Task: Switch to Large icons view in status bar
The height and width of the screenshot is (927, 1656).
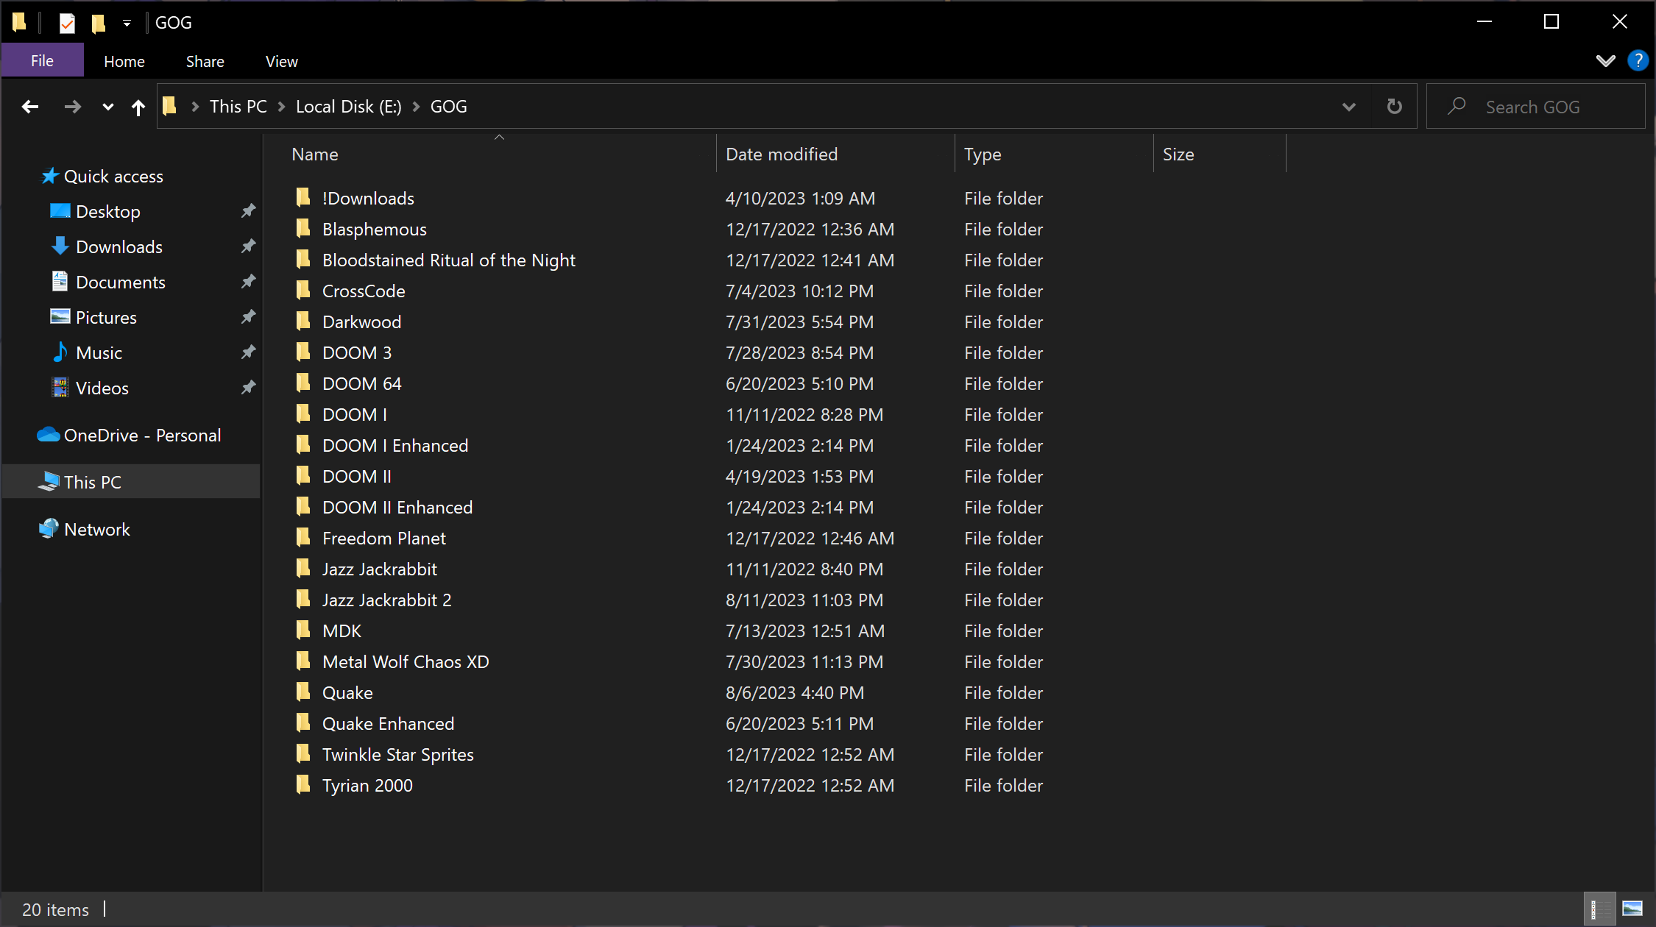Action: pyautogui.click(x=1632, y=909)
